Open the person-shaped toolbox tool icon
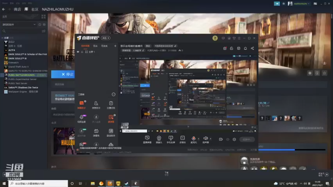333x187 pixels. (x=96, y=105)
